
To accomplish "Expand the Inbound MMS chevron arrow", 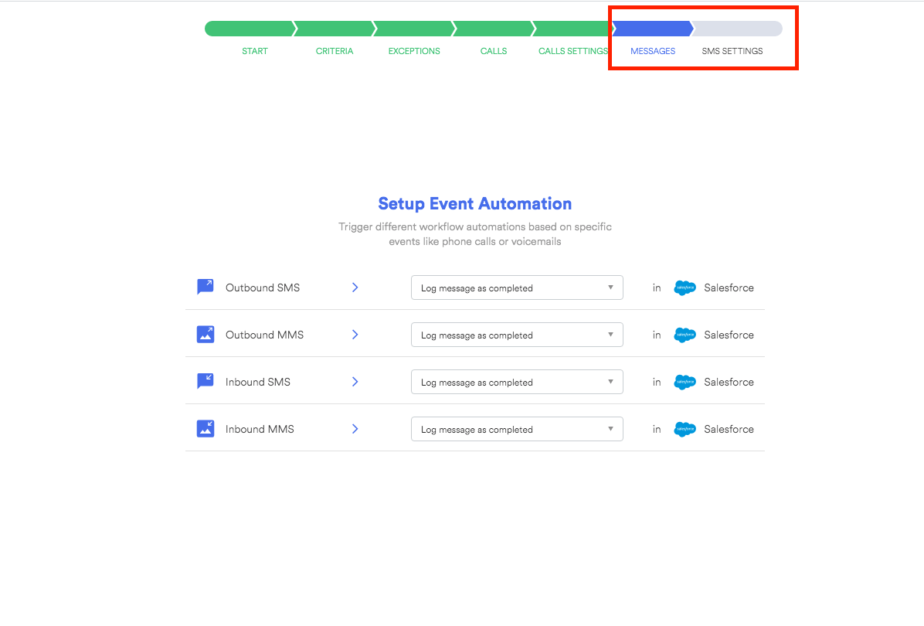I will click(x=355, y=428).
